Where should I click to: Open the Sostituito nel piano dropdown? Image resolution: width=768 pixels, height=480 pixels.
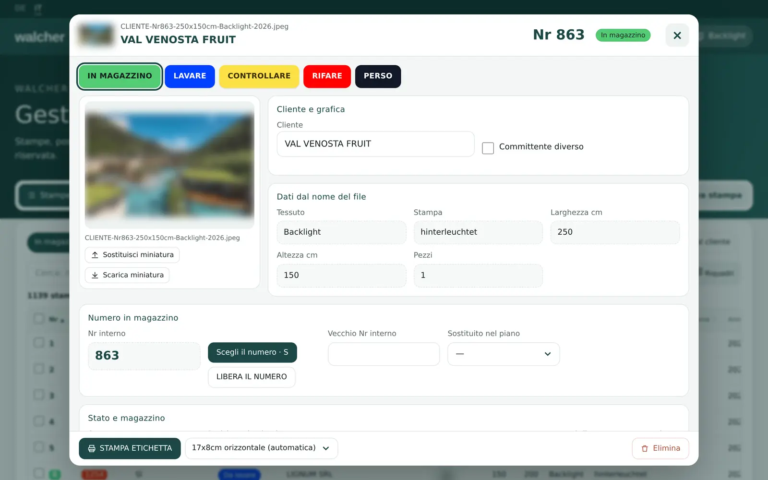[504, 354]
